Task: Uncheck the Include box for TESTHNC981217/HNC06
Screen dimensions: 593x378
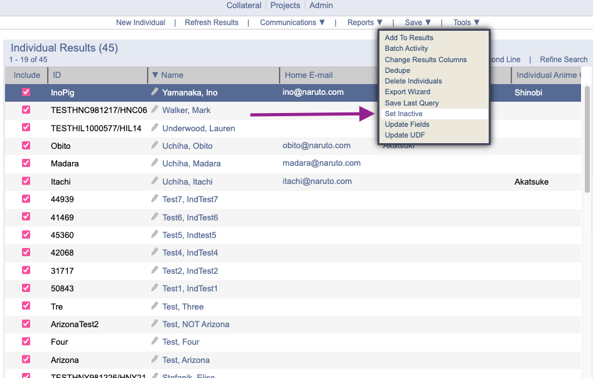Action: (x=26, y=110)
